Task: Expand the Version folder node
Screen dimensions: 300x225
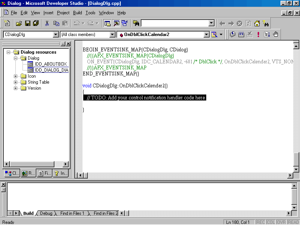Action: point(16,88)
